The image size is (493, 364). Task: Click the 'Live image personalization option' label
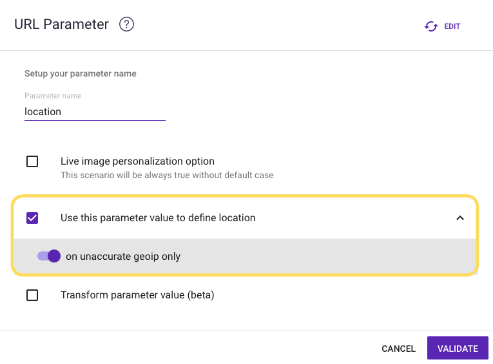(x=137, y=161)
